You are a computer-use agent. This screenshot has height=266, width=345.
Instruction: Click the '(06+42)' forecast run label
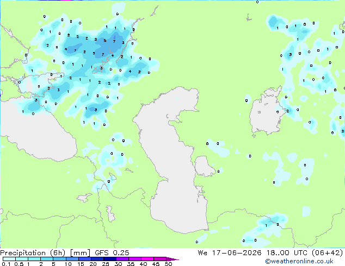[328, 253]
